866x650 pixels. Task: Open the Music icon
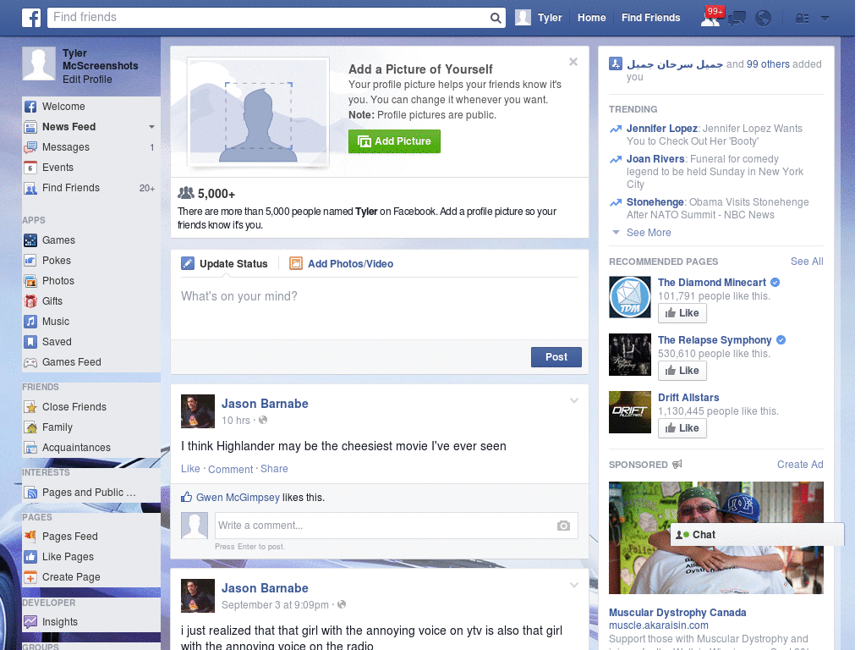pos(30,322)
